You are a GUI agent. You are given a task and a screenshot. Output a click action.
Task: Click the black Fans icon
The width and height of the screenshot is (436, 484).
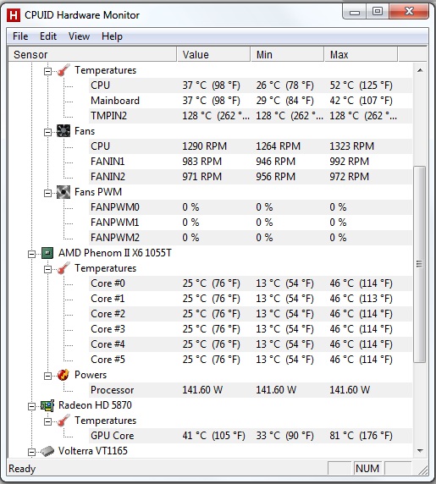[63, 131]
